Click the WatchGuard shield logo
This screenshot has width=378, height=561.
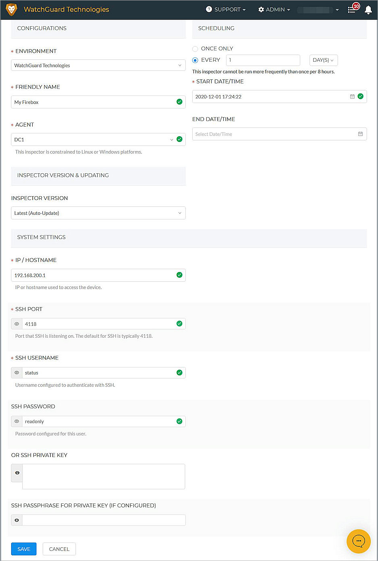pos(11,9)
